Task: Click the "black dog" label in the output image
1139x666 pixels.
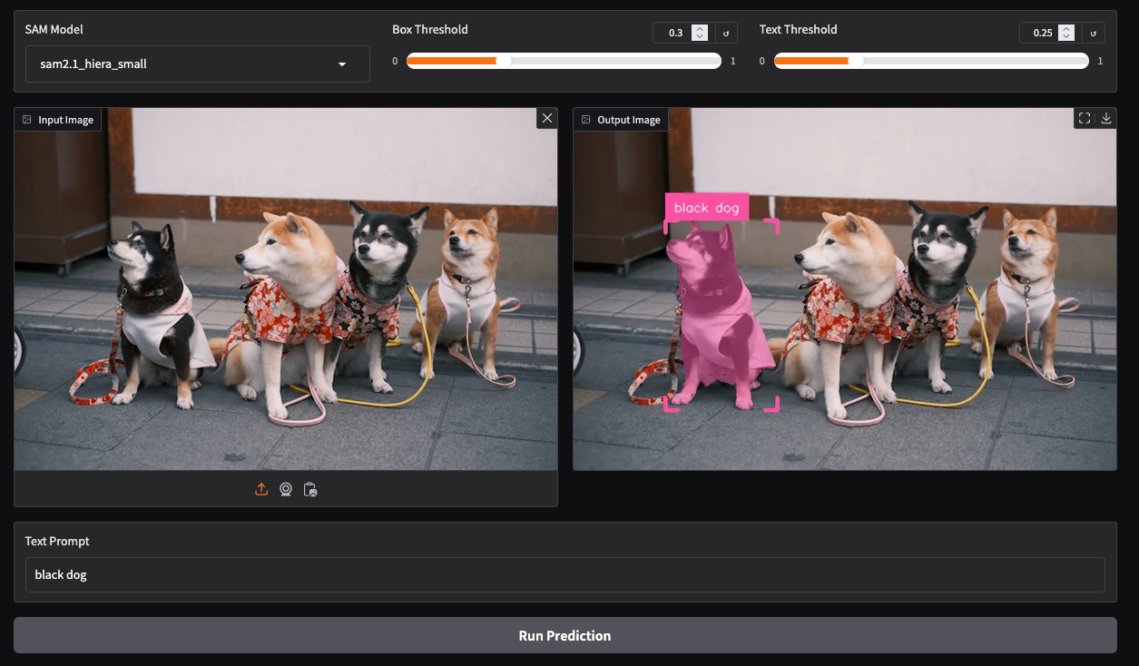Action: tap(706, 208)
